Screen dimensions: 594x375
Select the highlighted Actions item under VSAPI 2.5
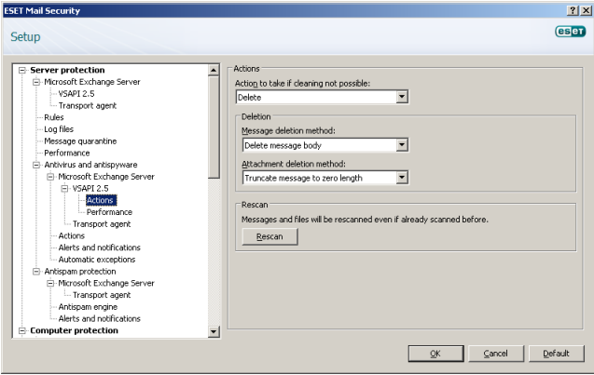pyautogui.click(x=101, y=200)
